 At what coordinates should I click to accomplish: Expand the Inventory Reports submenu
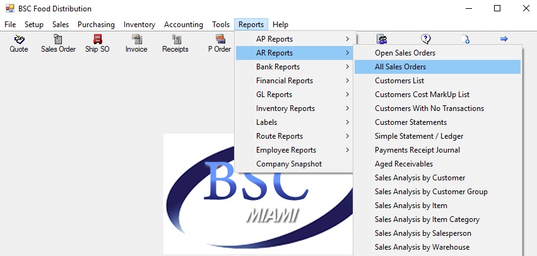(294, 108)
